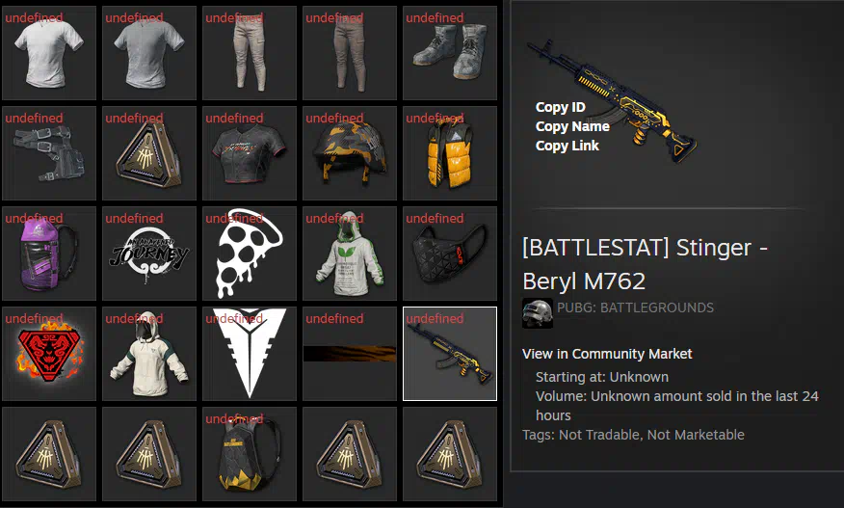The image size is (844, 508).
Task: Click Copy Link option
Action: click(567, 146)
